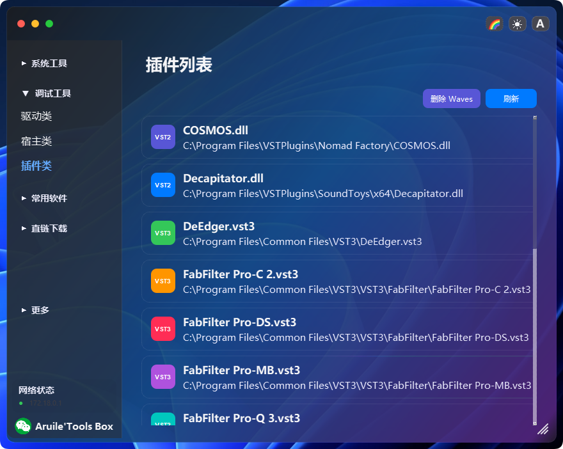Click the red VST3 icon for FabFilter Pro-DS
563x449 pixels.
(163, 329)
